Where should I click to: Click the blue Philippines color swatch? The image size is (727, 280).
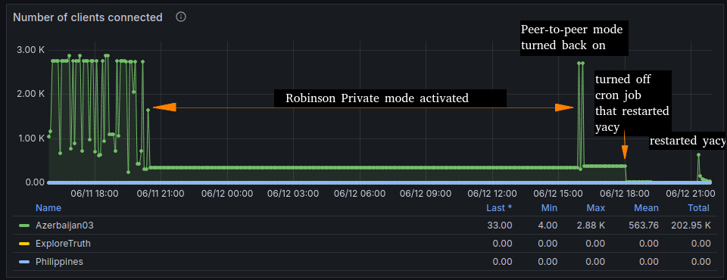coord(24,261)
